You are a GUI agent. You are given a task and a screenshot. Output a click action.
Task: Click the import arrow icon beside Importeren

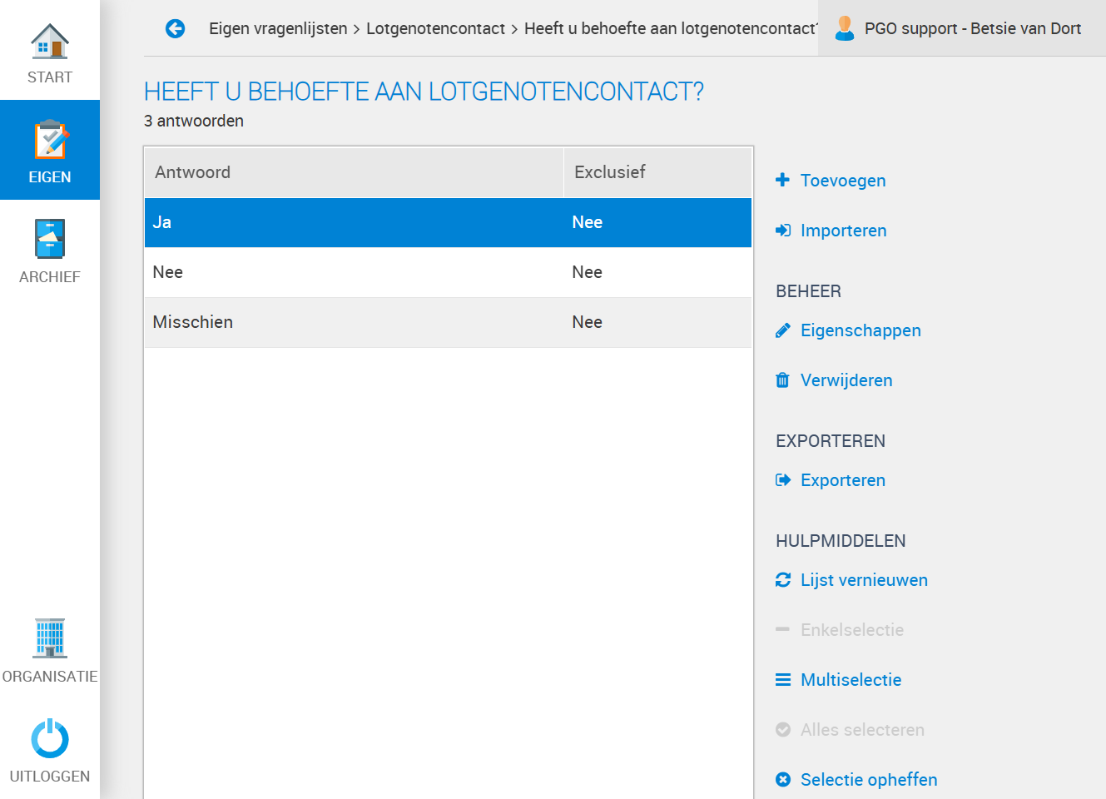click(x=783, y=231)
